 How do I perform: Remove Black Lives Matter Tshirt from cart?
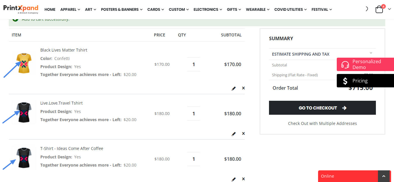click(243, 88)
